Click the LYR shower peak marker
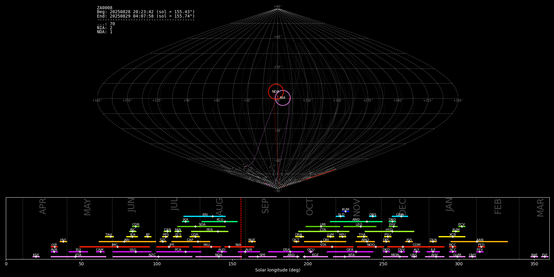Screen dimensions: 554x277 coord(55,247)
